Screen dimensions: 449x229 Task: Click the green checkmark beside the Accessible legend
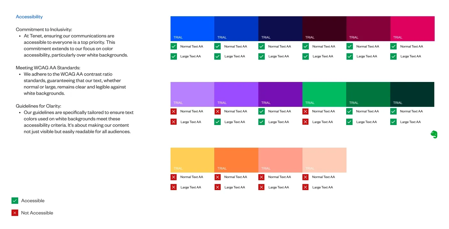pyautogui.click(x=15, y=201)
